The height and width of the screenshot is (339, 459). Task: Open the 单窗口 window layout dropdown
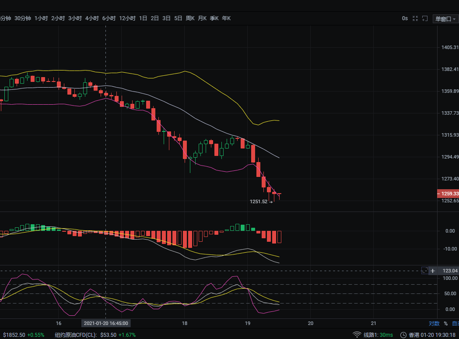point(445,19)
